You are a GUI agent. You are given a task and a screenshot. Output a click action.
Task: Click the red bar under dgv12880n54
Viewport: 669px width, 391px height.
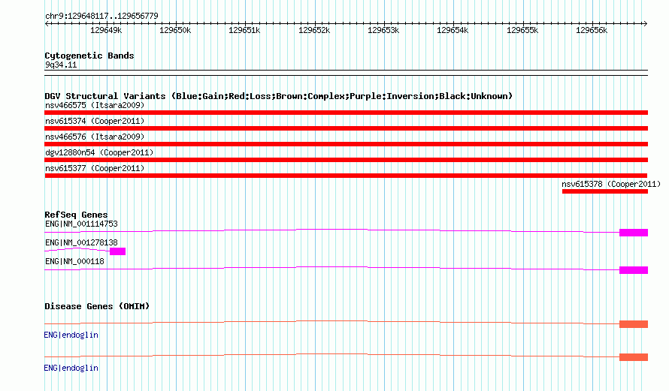point(346,160)
